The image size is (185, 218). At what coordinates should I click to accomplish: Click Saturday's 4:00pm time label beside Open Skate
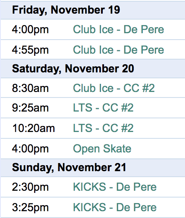click(30, 149)
